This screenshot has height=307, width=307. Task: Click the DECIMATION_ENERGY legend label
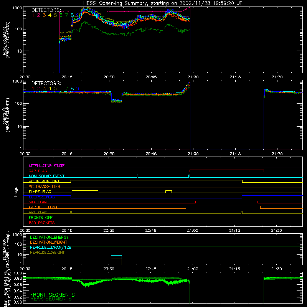pyautogui.click(x=50, y=237)
